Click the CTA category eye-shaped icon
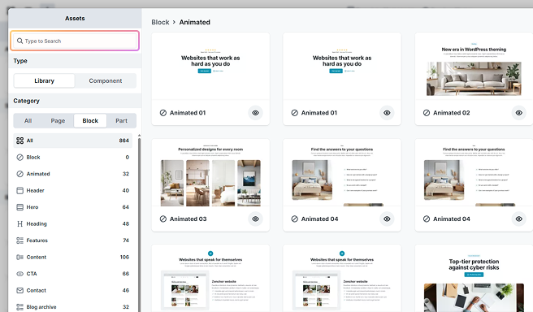The height and width of the screenshot is (312, 533). click(20, 274)
